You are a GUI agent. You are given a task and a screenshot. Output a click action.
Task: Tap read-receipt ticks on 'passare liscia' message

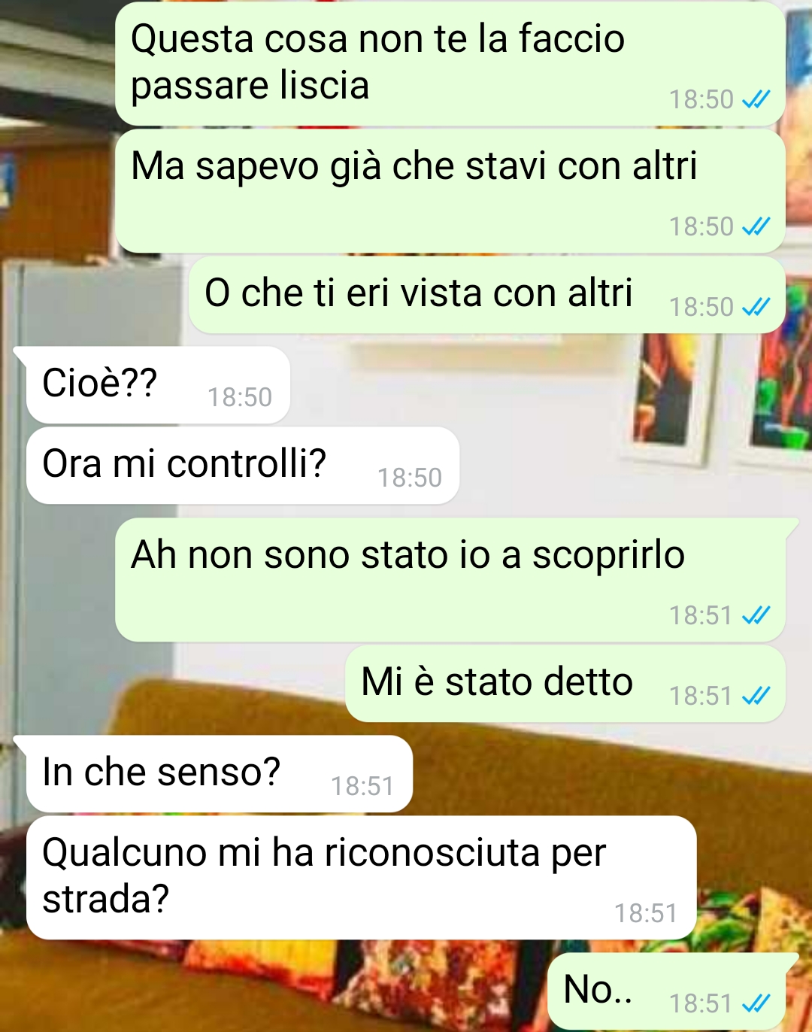pos(756,99)
